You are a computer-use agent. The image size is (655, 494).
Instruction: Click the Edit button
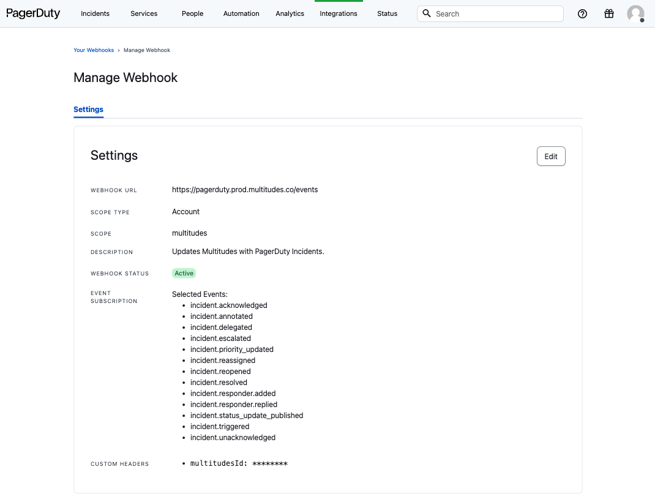pyautogui.click(x=550, y=156)
